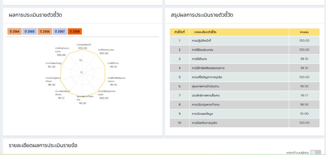
Task: Click the คะแนน column header
Action: 304,32
